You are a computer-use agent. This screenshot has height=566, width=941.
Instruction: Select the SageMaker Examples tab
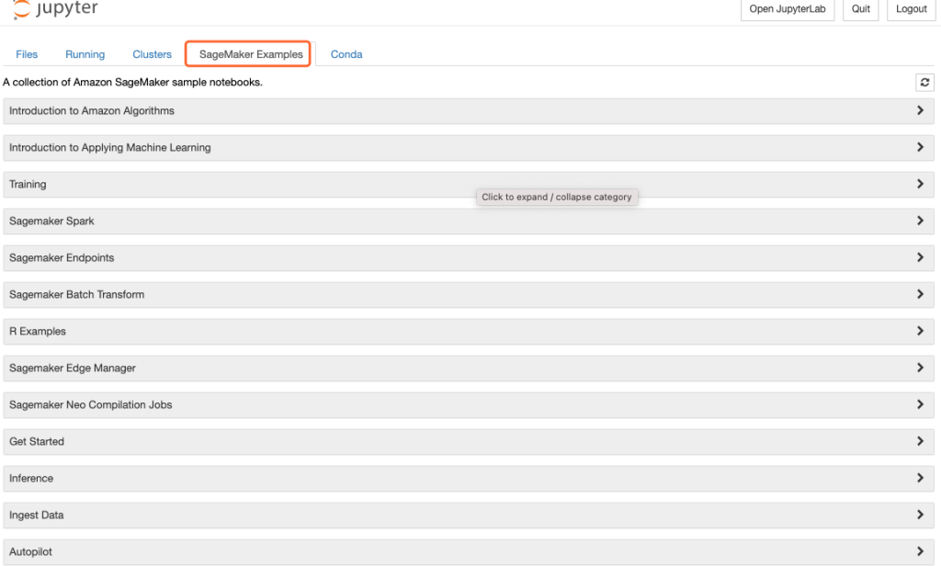pos(251,54)
